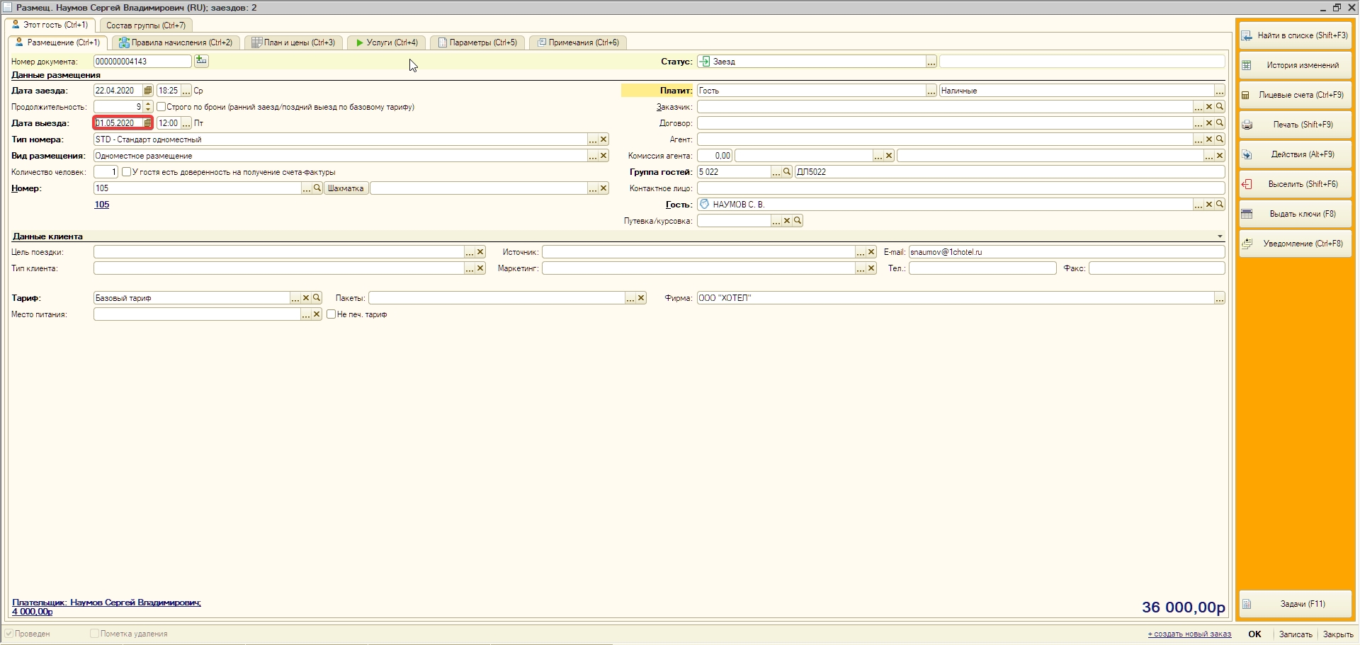1360x645 pixels.
Task: Open the История изменений button
Action: [1295, 65]
